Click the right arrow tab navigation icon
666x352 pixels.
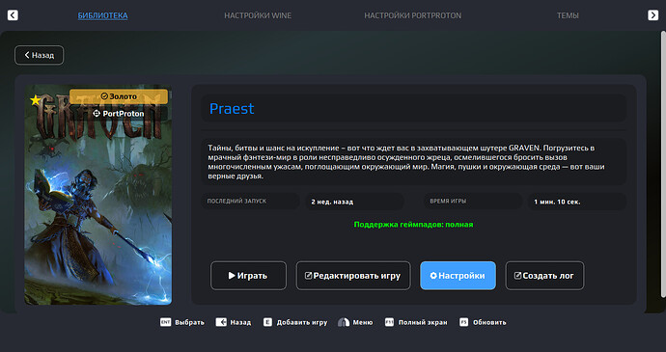[x=652, y=15]
